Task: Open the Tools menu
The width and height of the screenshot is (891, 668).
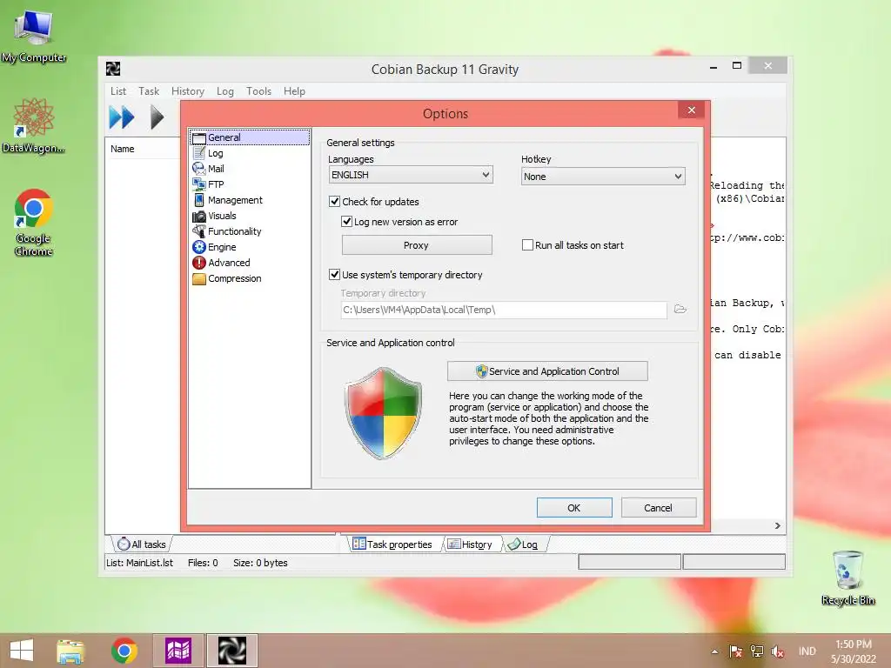Action: pos(258,90)
